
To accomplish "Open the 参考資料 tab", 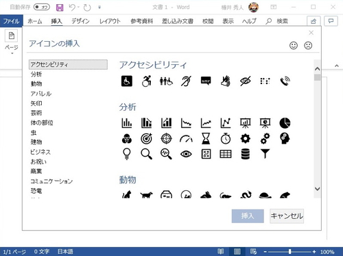I will [142, 21].
